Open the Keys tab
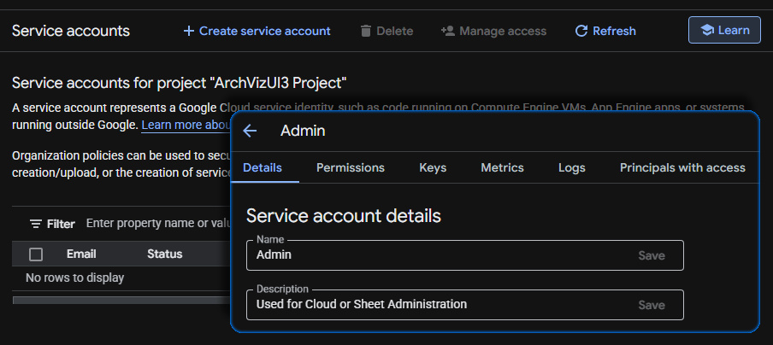 [x=433, y=167]
